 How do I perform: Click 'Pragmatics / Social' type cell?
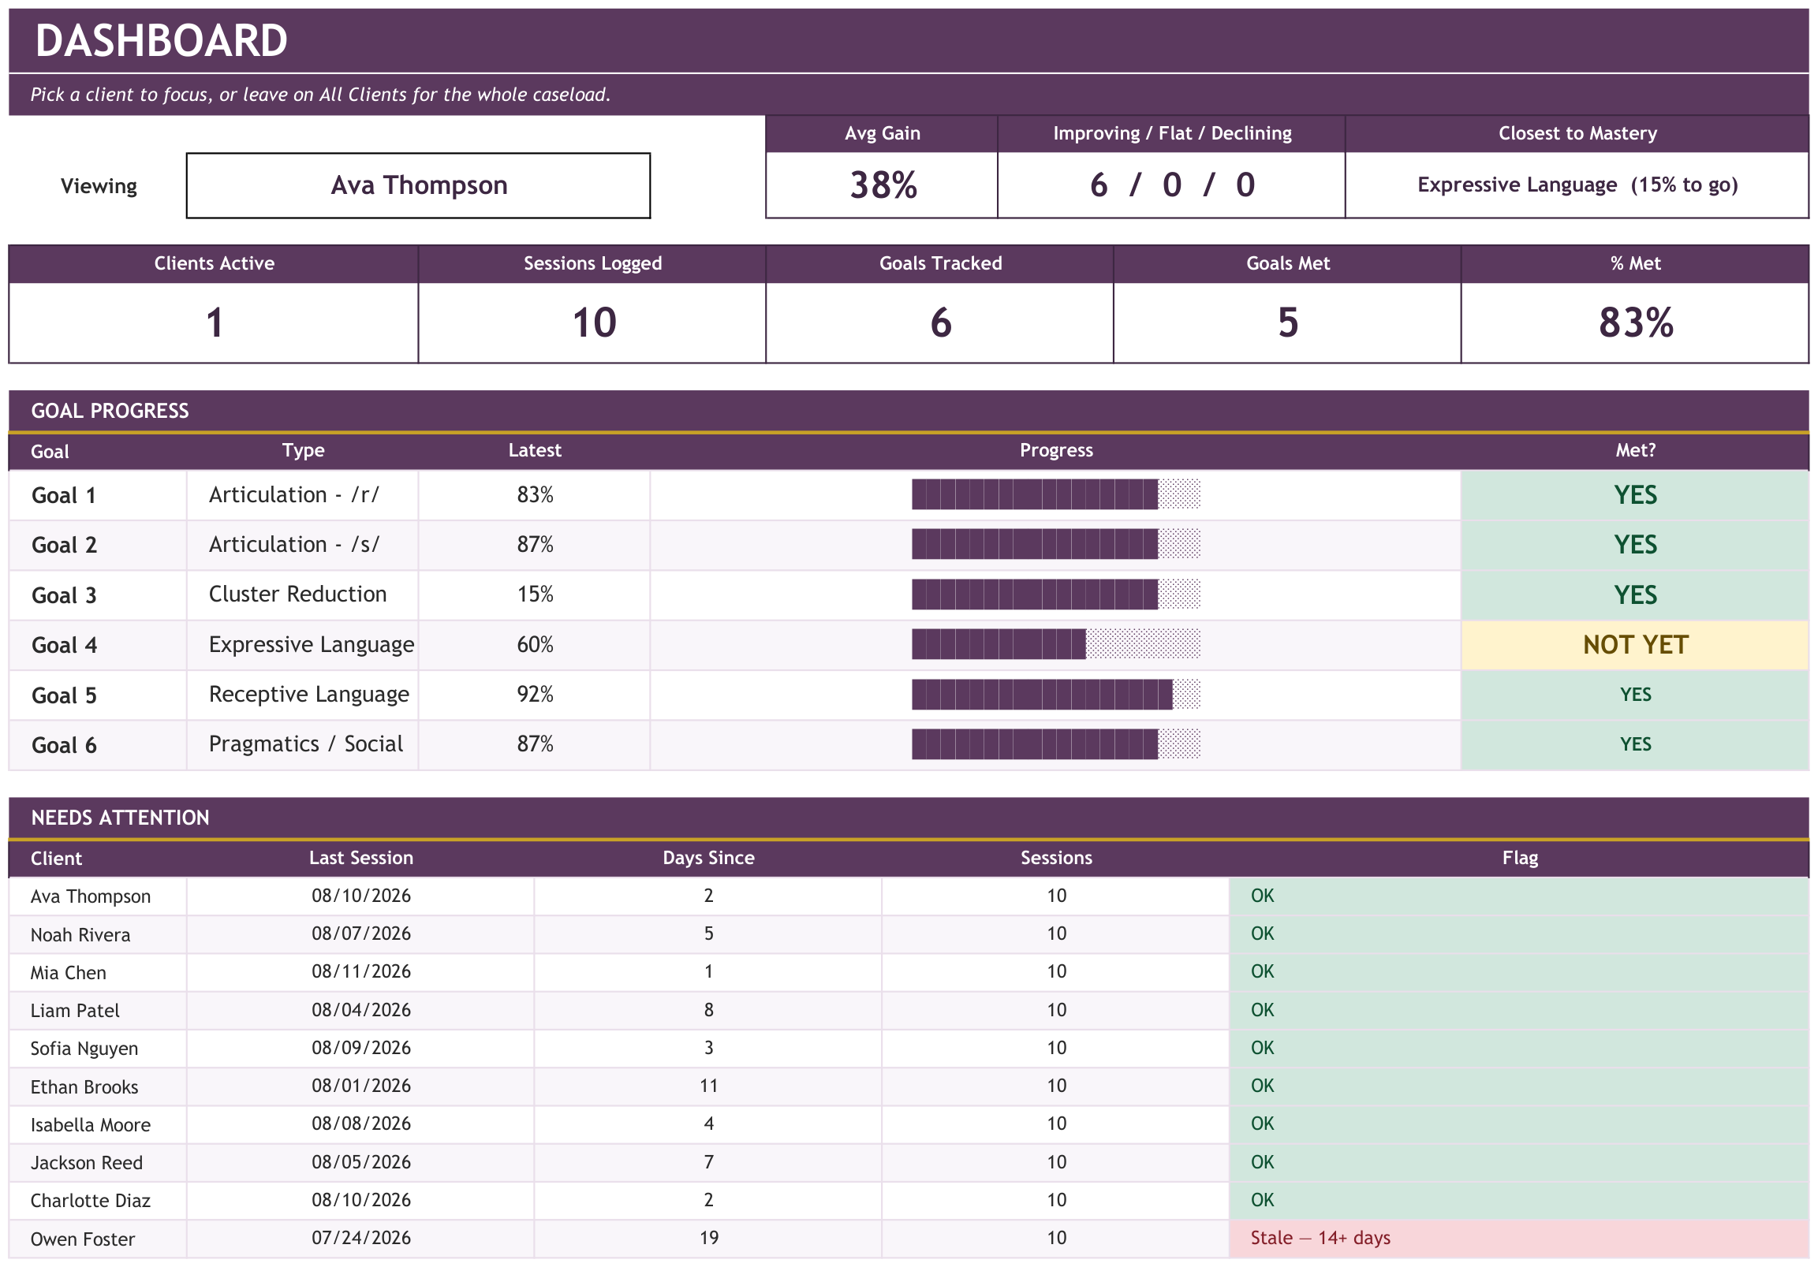pos(302,744)
